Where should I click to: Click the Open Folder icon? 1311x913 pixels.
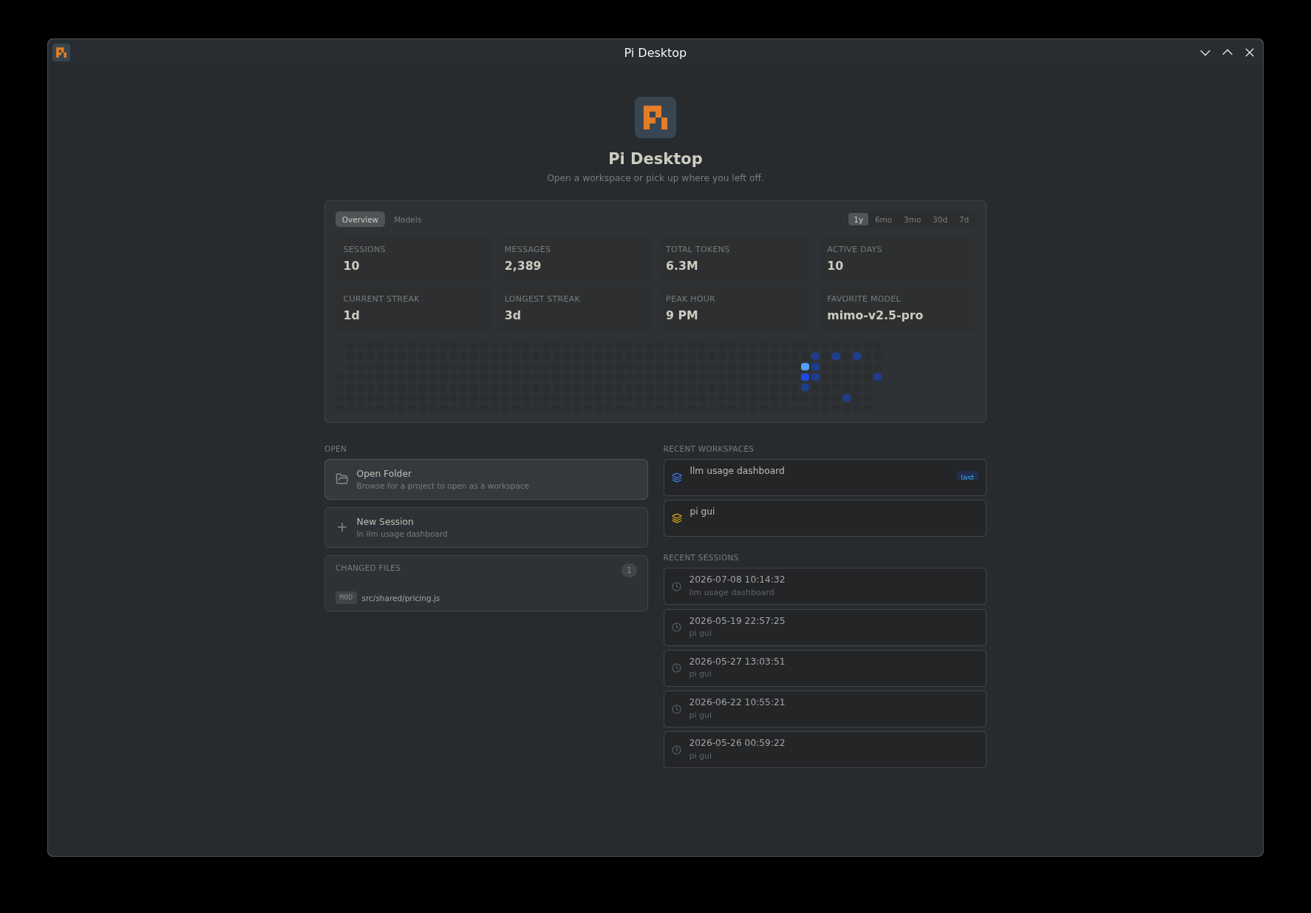click(342, 479)
